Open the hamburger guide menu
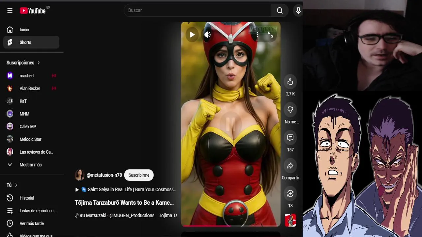Viewport: 422px width, 237px height. point(10,11)
